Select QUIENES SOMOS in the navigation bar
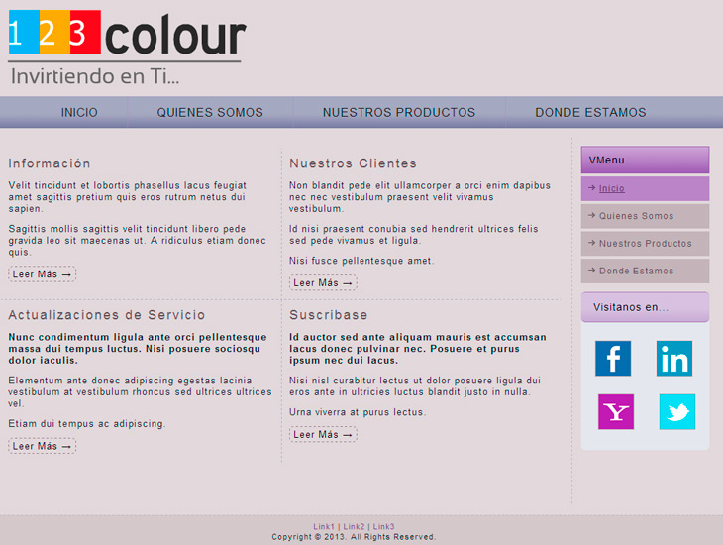Viewport: 723px width, 545px height. tap(210, 113)
